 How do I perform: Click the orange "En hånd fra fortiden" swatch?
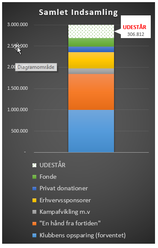(x=34, y=224)
